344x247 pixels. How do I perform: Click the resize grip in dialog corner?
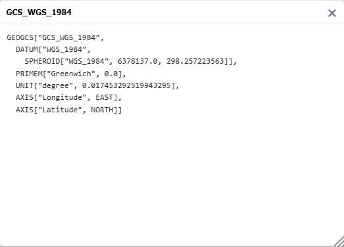click(339, 241)
